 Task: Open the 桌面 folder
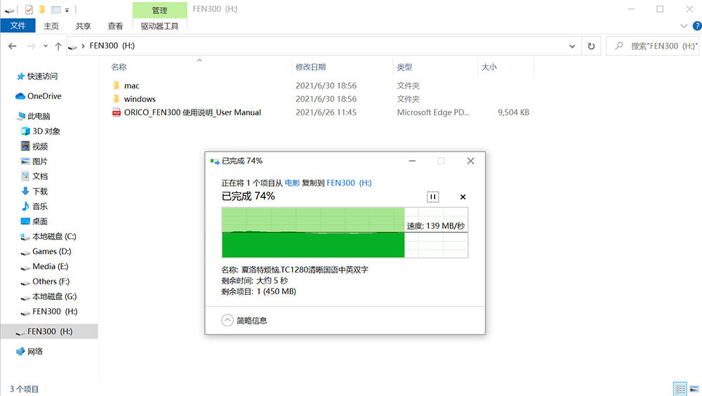40,221
